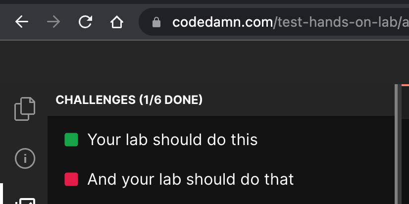Select the "And your lab should do that" challenge
Image resolution: width=409 pixels, height=204 pixels.
tap(191, 179)
